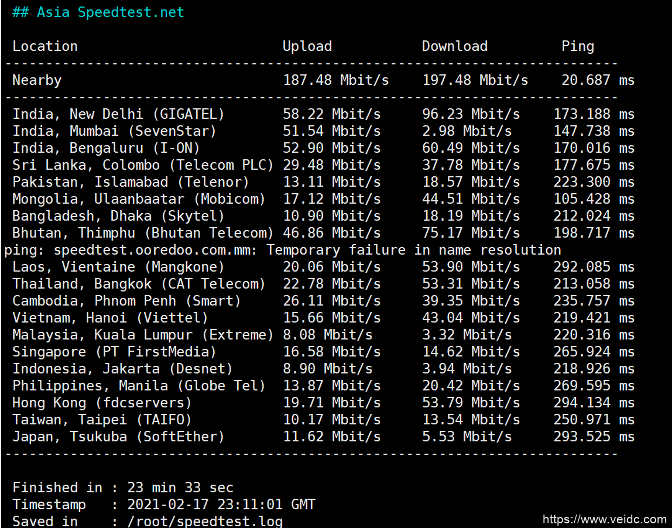Click 'Laos, Vientaine (Mangkone)' location
This screenshot has height=528, width=672.
pos(118,267)
